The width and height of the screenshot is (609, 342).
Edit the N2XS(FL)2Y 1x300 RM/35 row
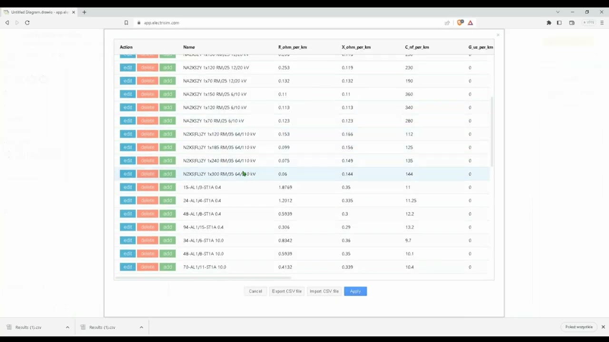click(128, 174)
